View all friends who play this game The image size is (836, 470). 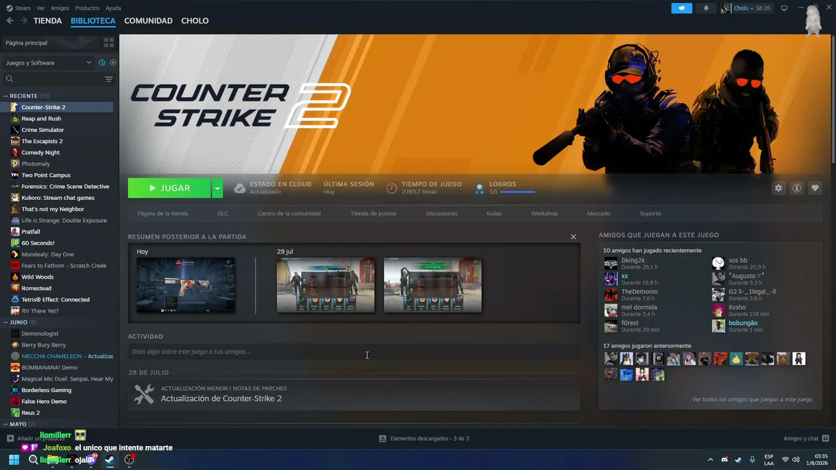[752, 399]
